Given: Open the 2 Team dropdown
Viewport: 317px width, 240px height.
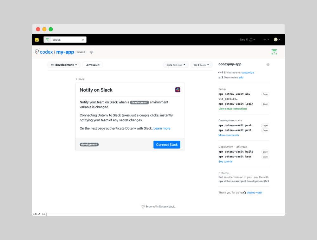Looking at the screenshot, I should pyautogui.click(x=201, y=65).
